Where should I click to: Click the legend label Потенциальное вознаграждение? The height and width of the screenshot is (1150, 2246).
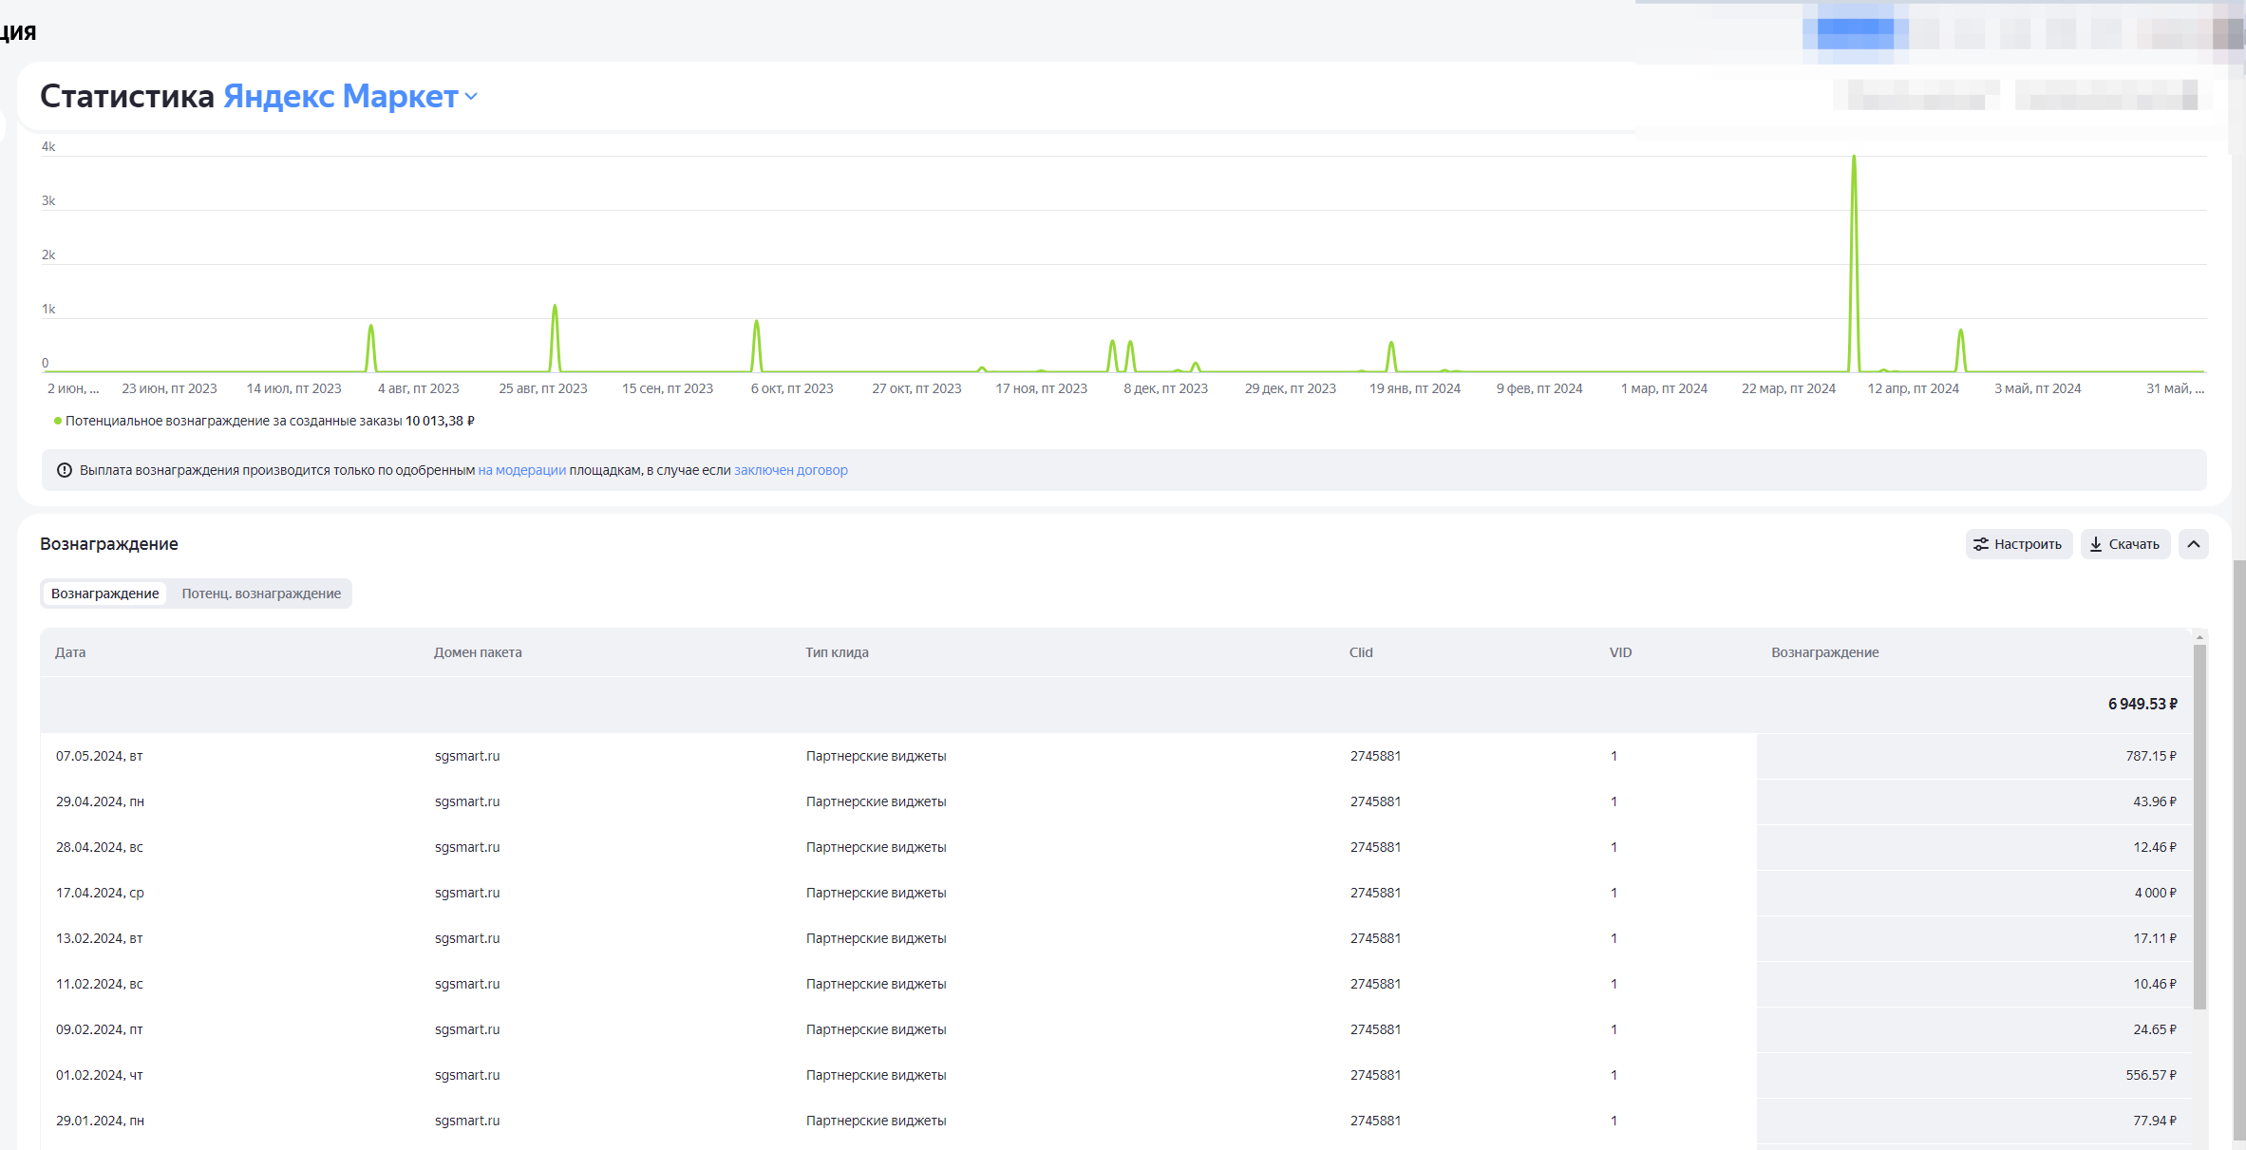point(234,421)
